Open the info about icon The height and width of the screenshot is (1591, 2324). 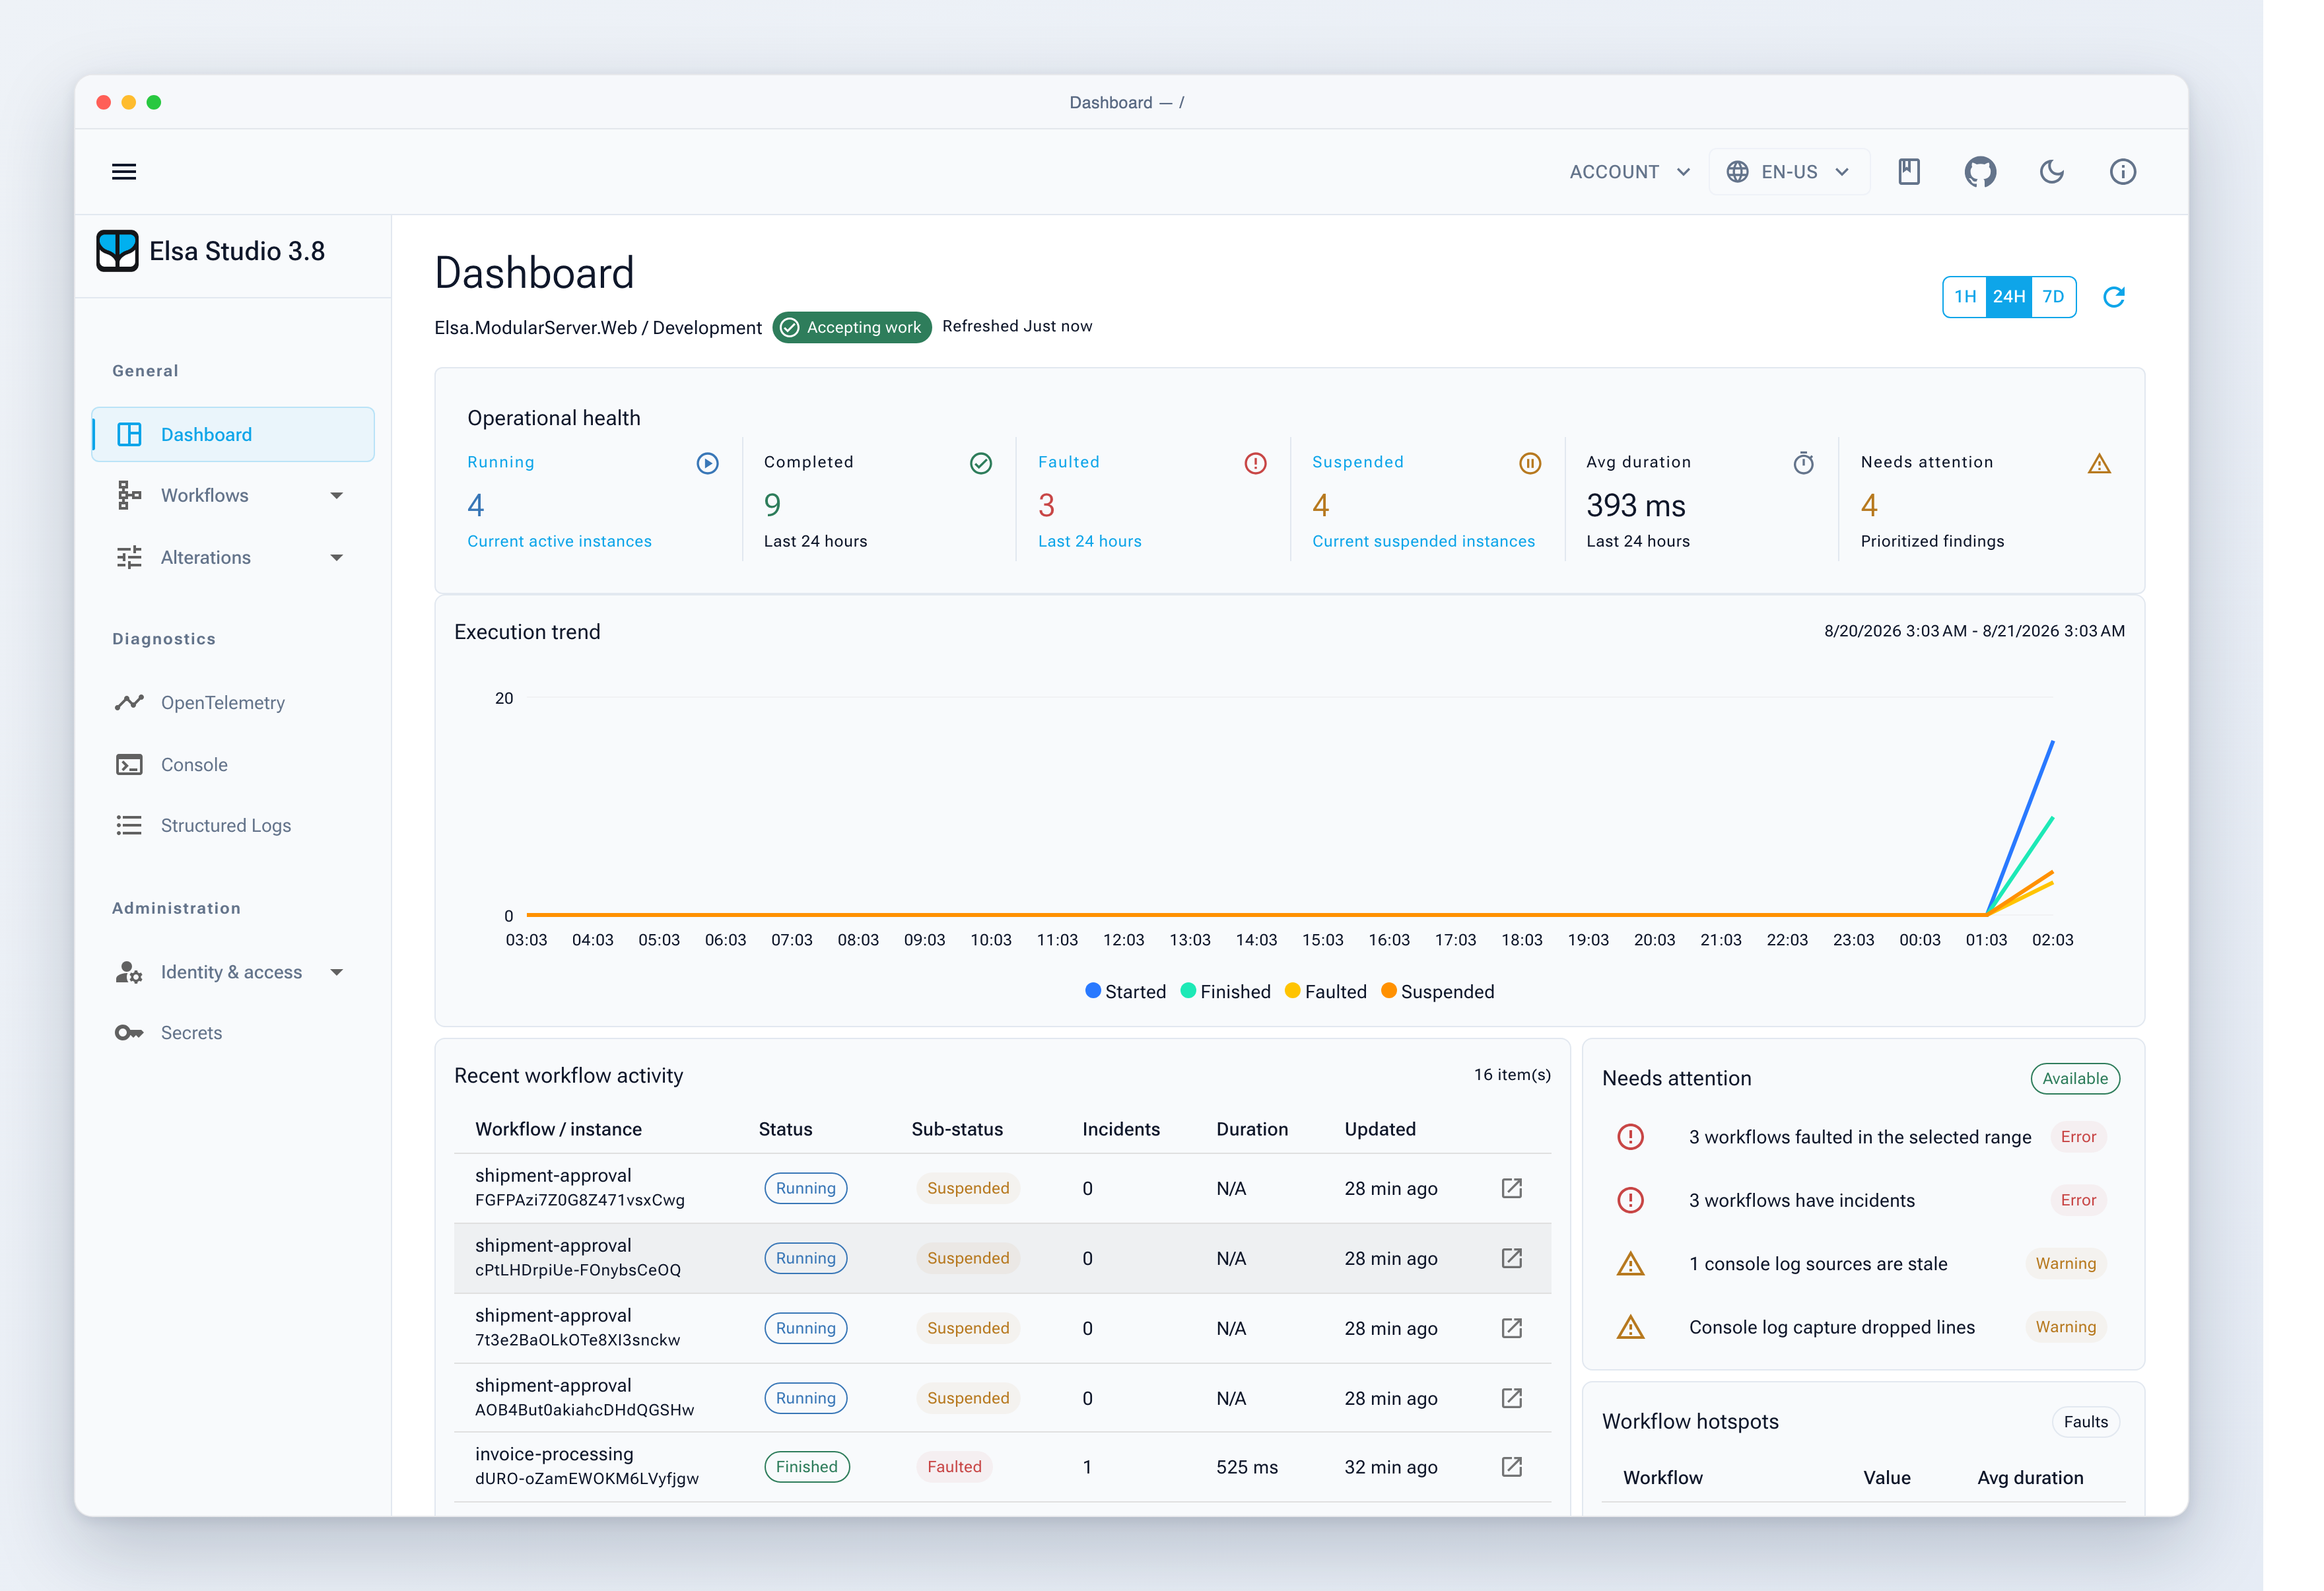[x=2122, y=172]
